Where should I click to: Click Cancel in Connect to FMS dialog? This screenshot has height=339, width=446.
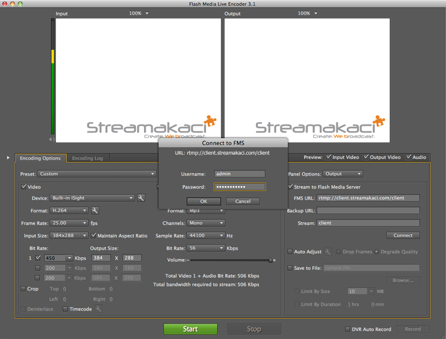coord(243,202)
